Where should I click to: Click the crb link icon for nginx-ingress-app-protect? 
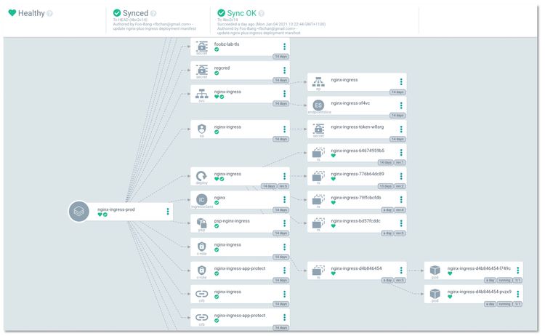click(x=202, y=317)
